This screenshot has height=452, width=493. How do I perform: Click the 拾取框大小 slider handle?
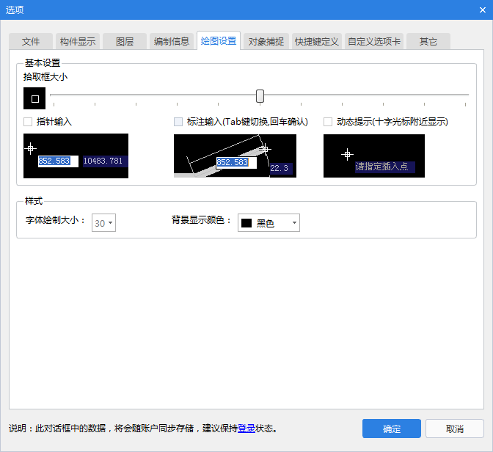[x=260, y=96]
